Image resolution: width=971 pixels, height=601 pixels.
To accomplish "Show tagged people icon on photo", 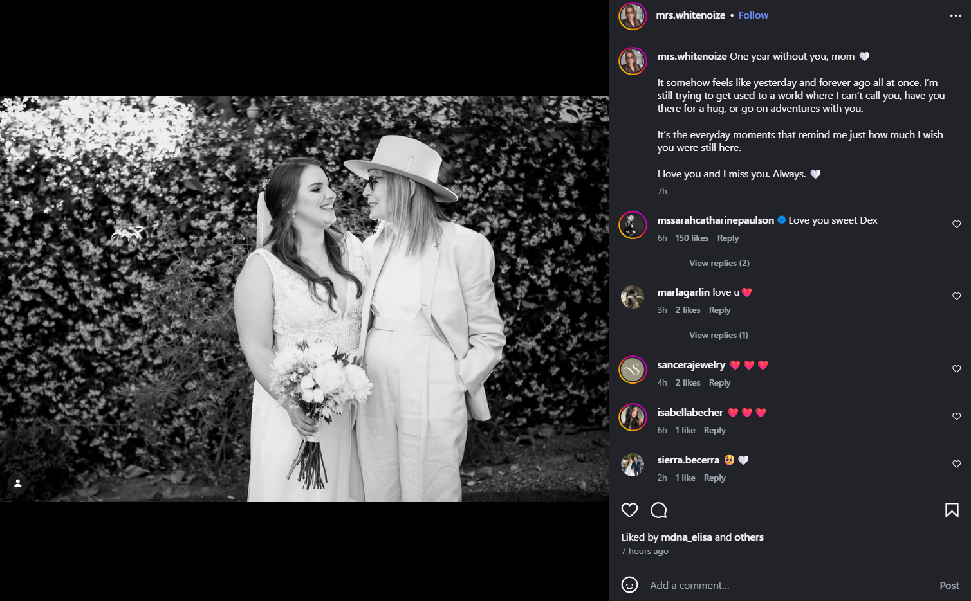I will tap(18, 483).
